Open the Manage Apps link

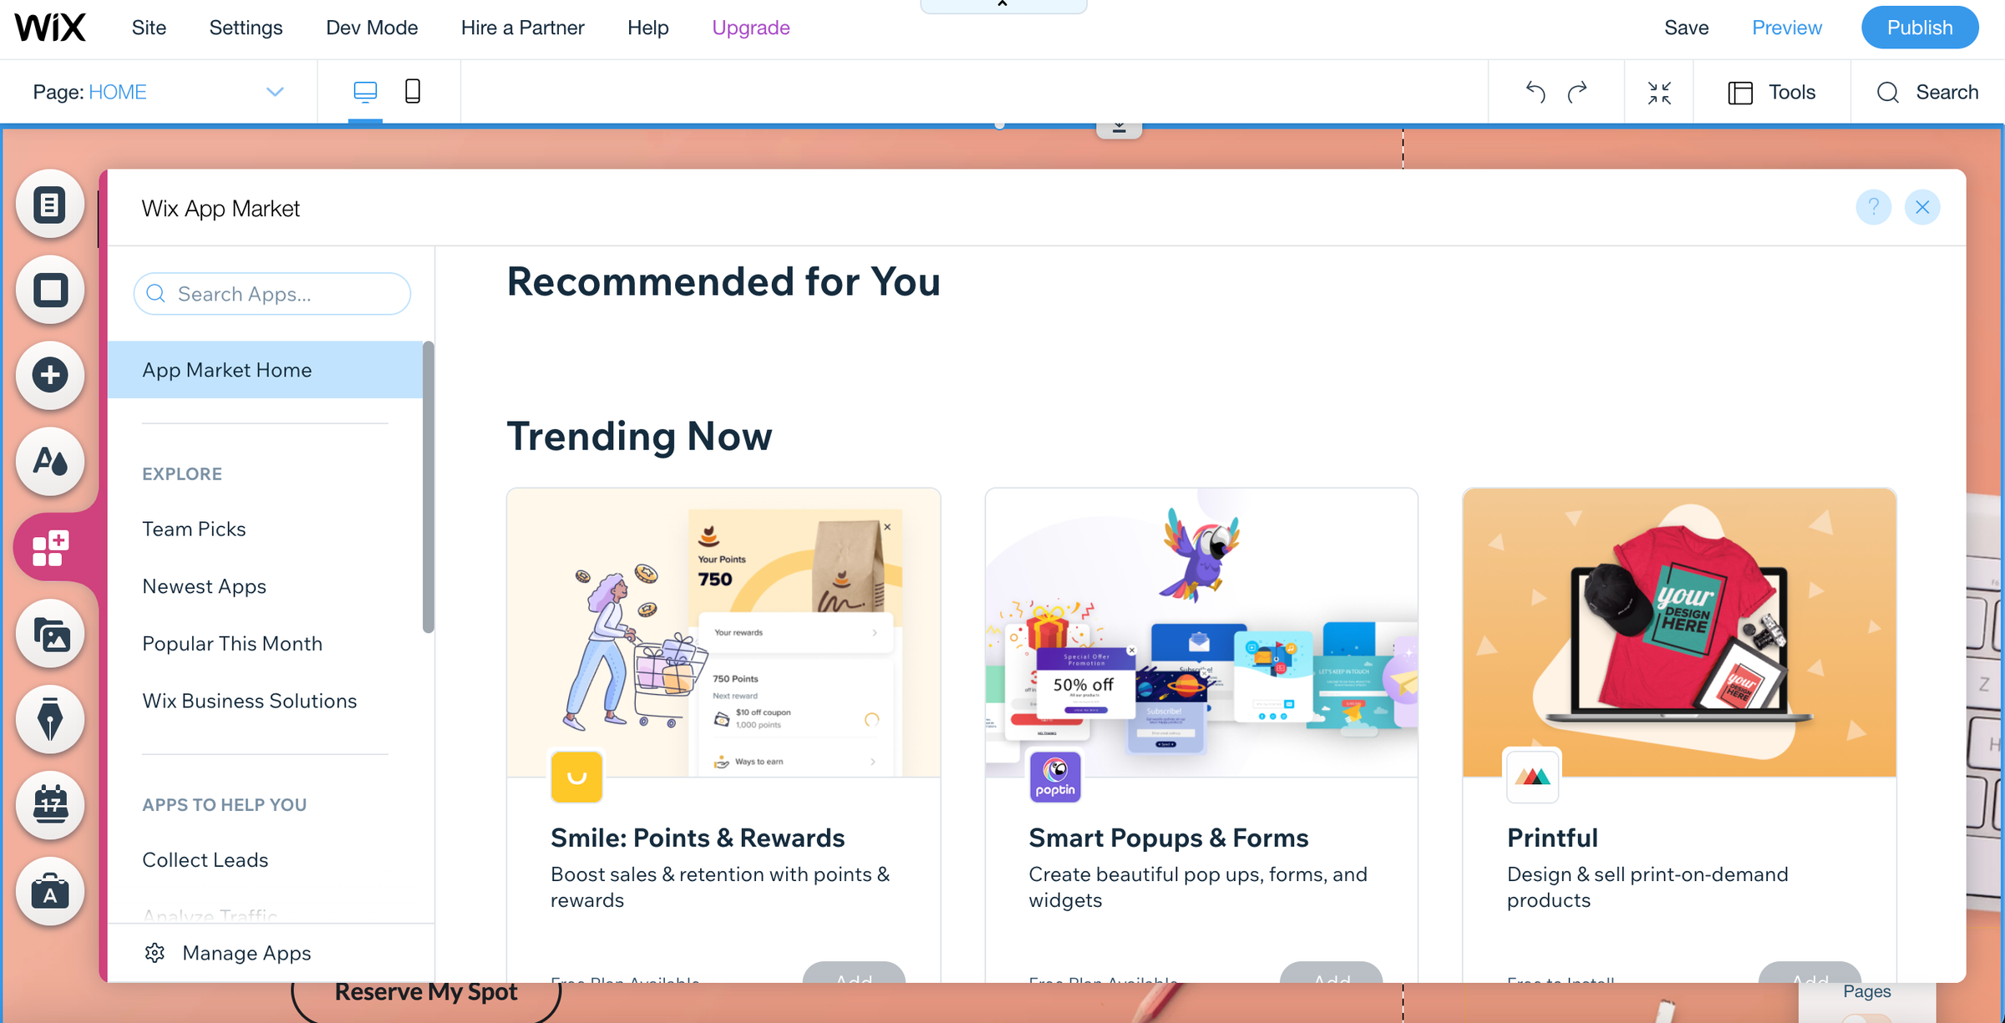click(x=246, y=953)
